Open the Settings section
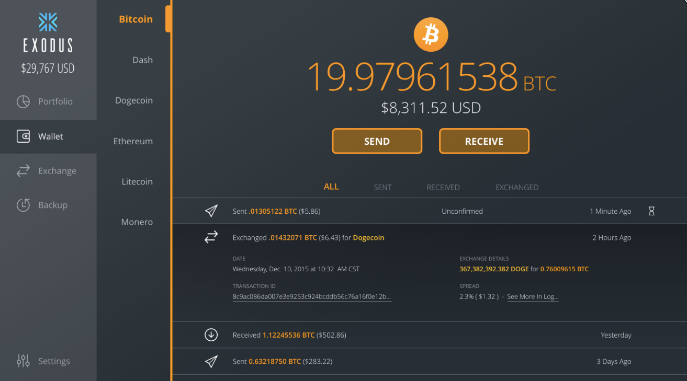 point(48,361)
